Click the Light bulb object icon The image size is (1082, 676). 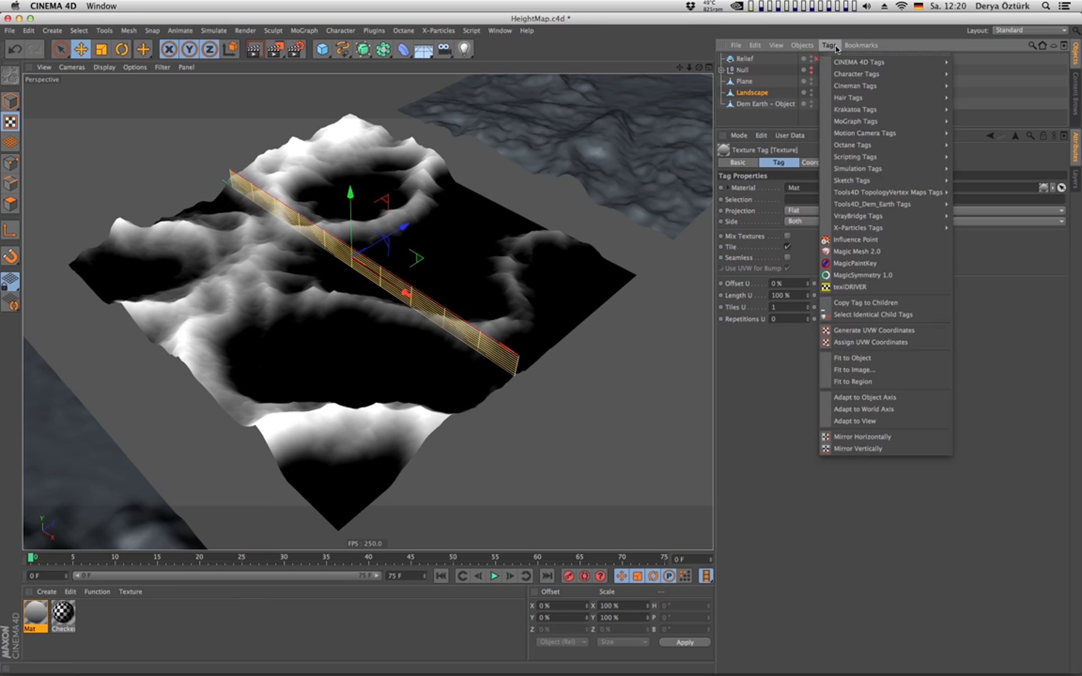point(464,49)
